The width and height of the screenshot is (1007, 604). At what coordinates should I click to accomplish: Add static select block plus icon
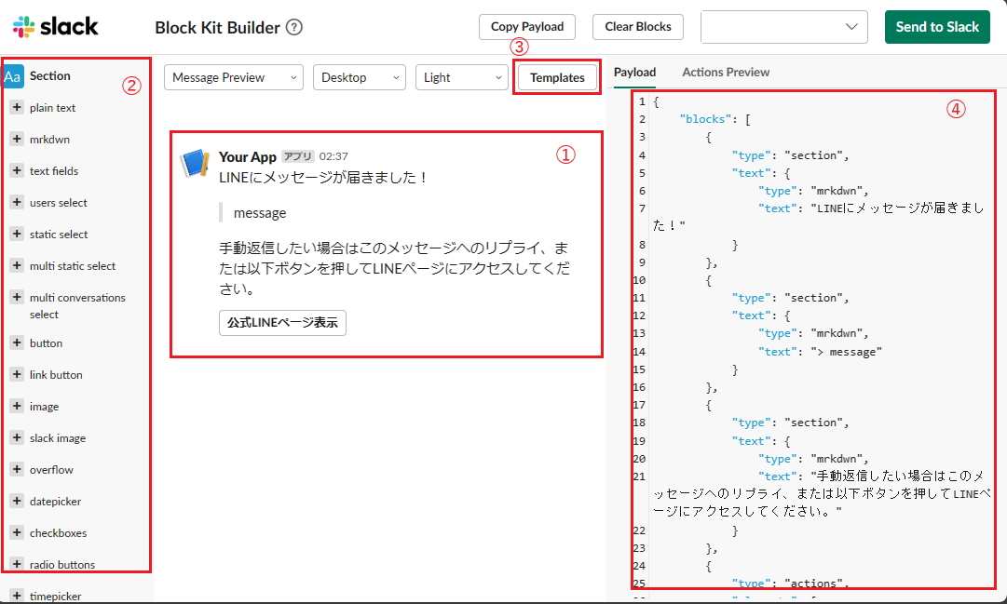pyautogui.click(x=18, y=234)
